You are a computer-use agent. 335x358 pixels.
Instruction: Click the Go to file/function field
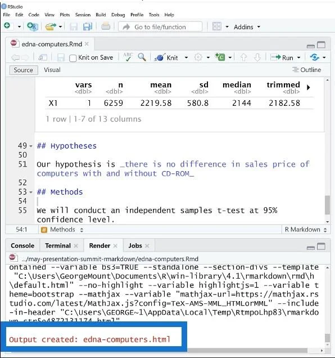160,27
